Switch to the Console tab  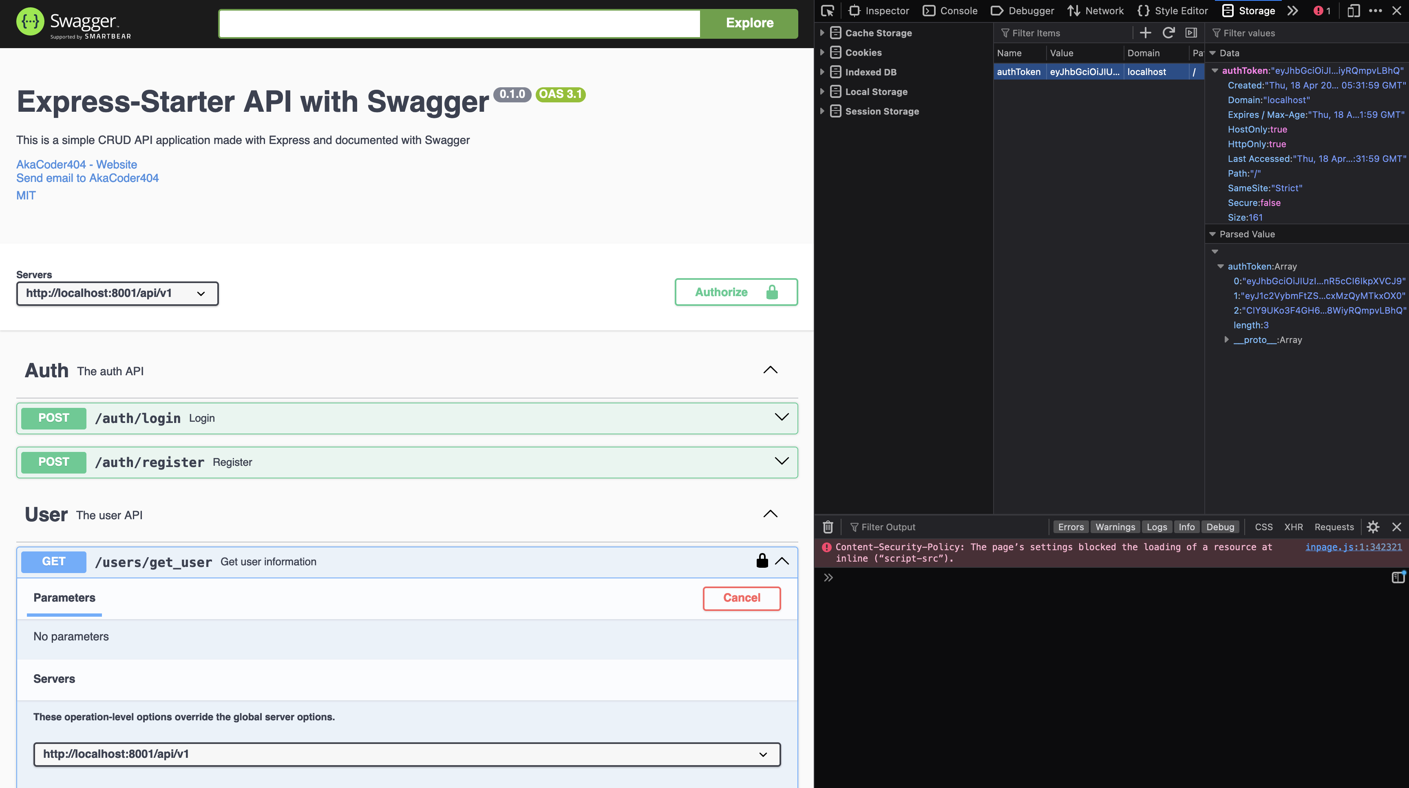tap(950, 10)
